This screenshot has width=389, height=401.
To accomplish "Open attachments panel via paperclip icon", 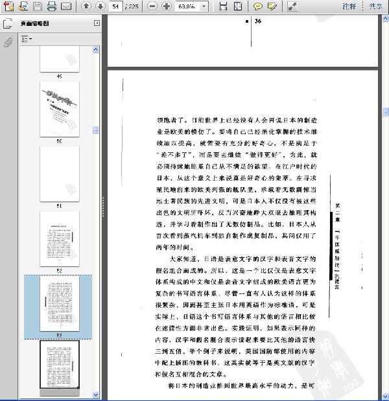I will click(x=8, y=42).
